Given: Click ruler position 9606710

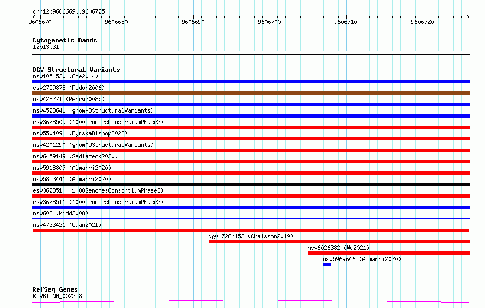Looking at the screenshot, I should [x=346, y=22].
